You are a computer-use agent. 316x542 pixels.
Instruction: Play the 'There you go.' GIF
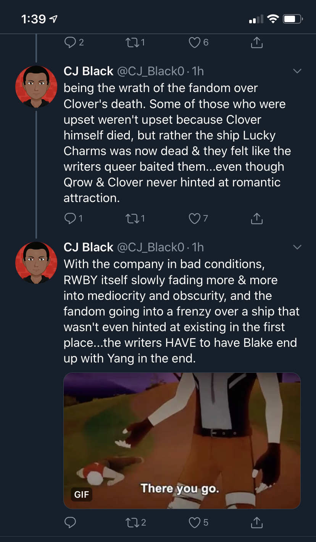pyautogui.click(x=182, y=440)
